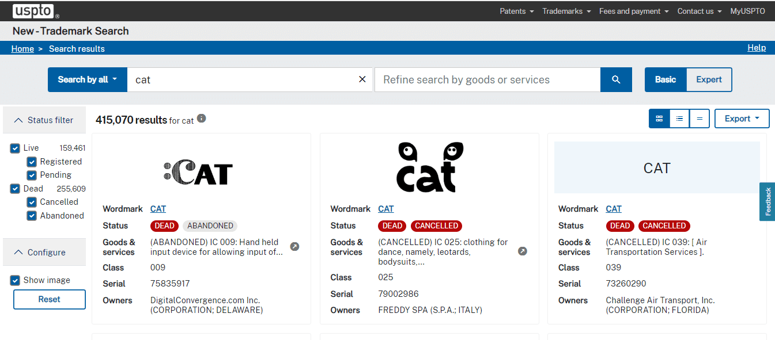Image resolution: width=775 pixels, height=340 pixels.
Task: Clear the search text with X icon
Action: (362, 79)
